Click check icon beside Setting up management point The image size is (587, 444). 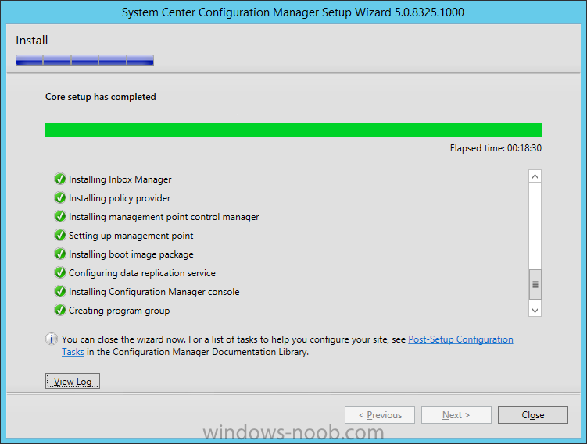pyautogui.click(x=60, y=235)
